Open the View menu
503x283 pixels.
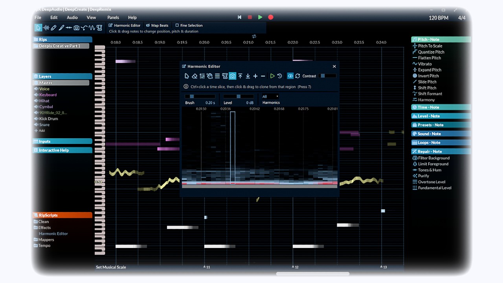click(91, 17)
